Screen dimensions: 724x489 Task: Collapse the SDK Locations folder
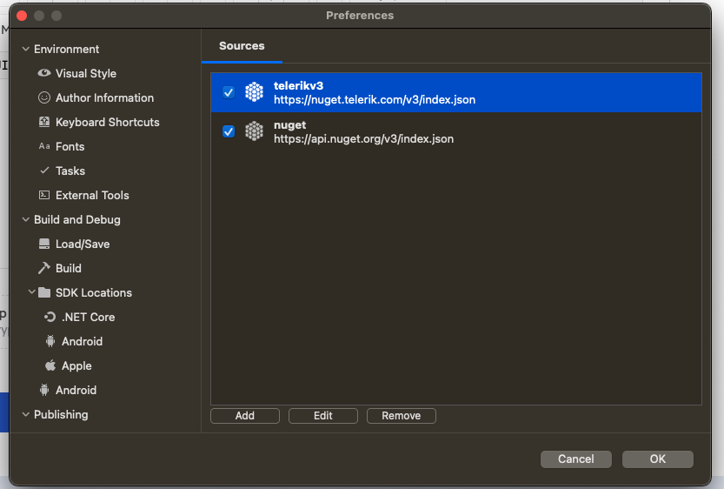[31, 292]
